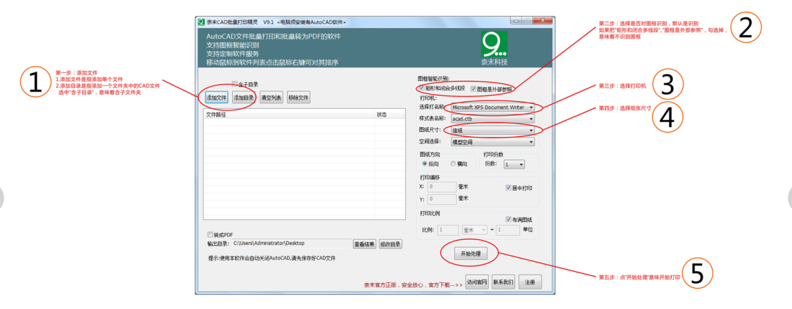Image resolution: width=792 pixels, height=309 pixels.
Task: Minimize the 奈末CAD批量打印精灵 window
Action: [x=516, y=20]
